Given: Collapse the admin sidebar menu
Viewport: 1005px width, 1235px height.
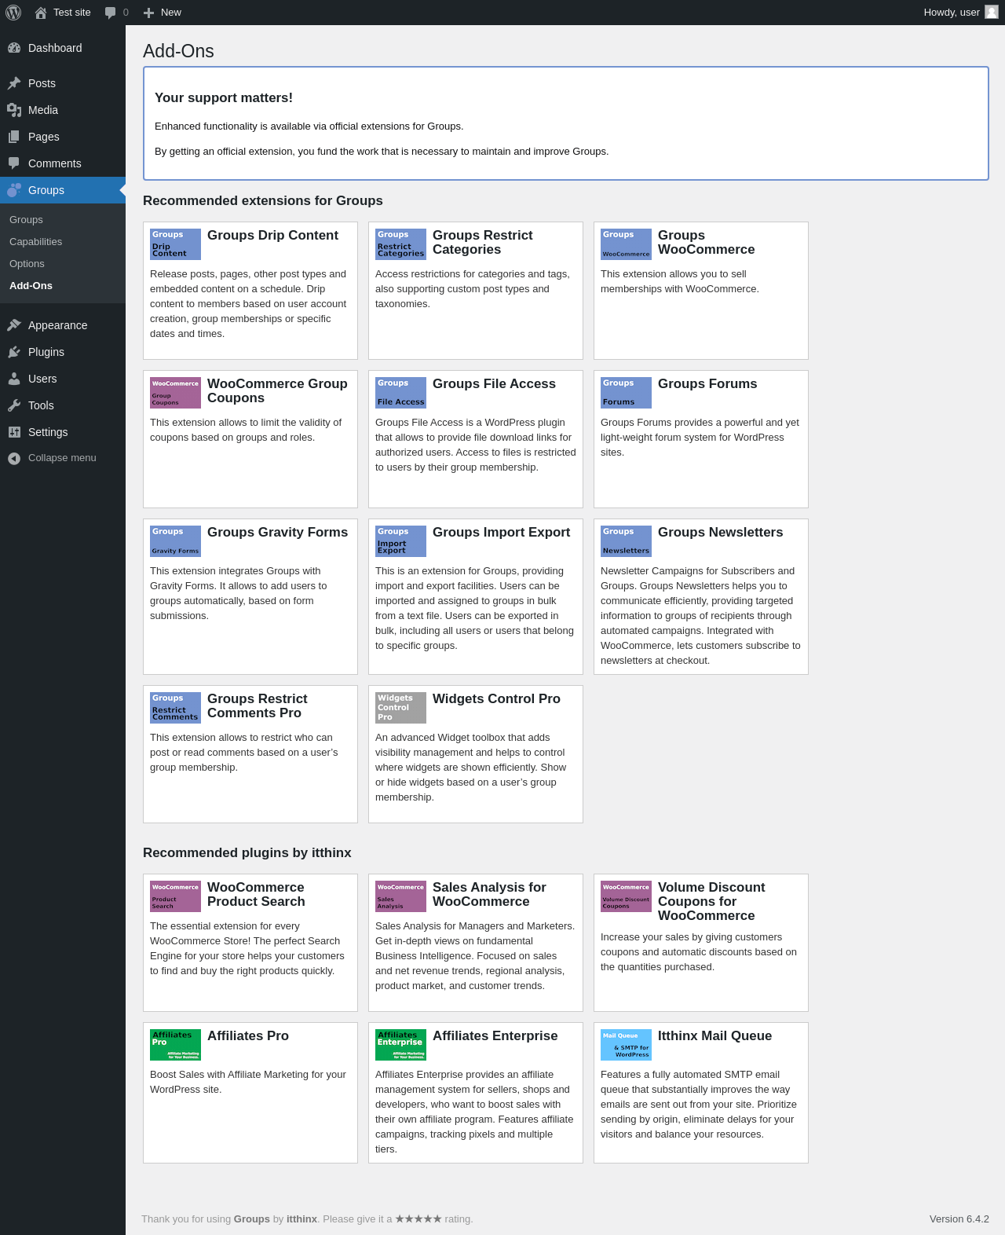Looking at the screenshot, I should pos(63,458).
